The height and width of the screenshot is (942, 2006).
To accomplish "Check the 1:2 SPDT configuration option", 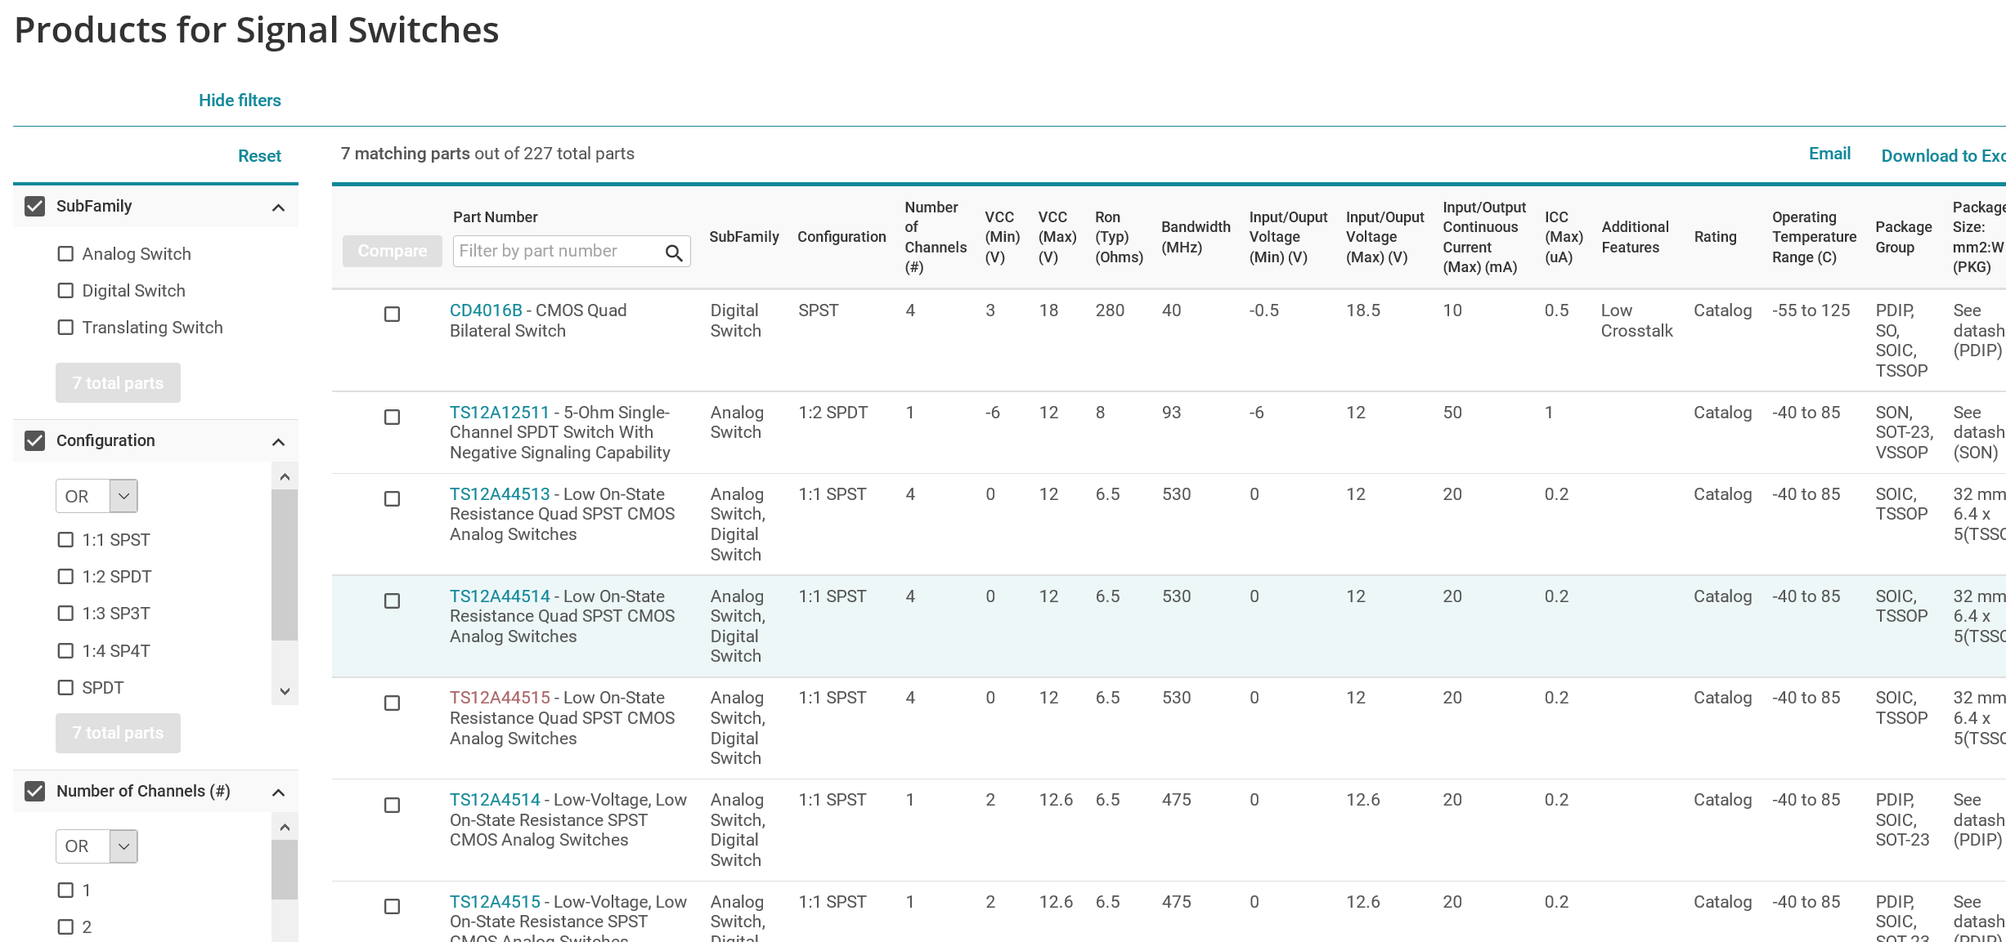I will tap(65, 577).
